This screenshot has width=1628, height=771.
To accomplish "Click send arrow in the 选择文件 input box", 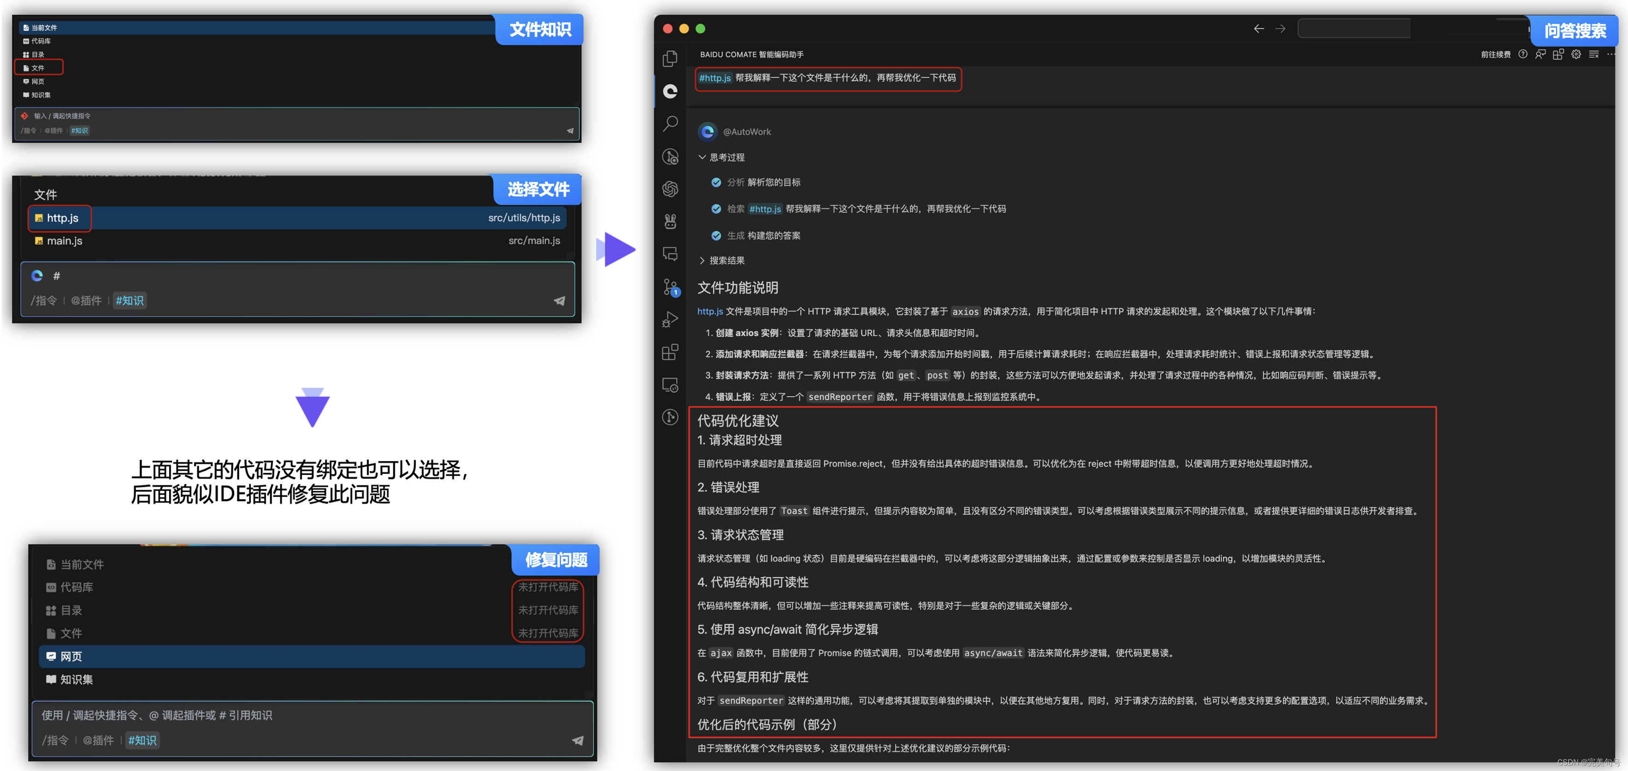I will click(x=559, y=301).
